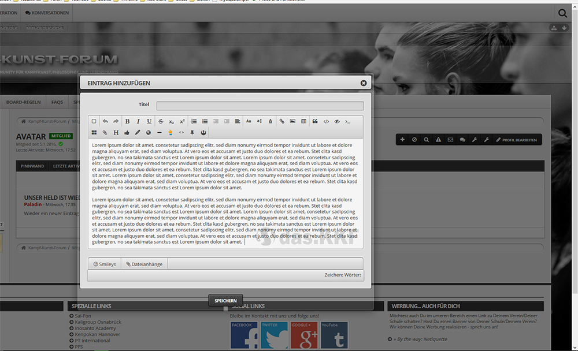Focus the Titel input field
The height and width of the screenshot is (351, 578).
pyautogui.click(x=260, y=106)
